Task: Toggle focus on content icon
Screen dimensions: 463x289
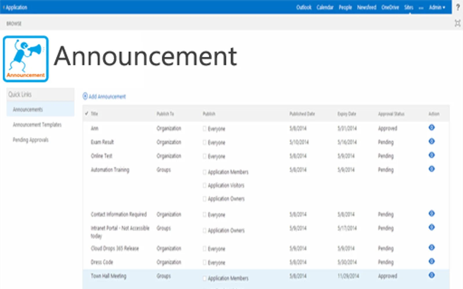Action: point(458,23)
